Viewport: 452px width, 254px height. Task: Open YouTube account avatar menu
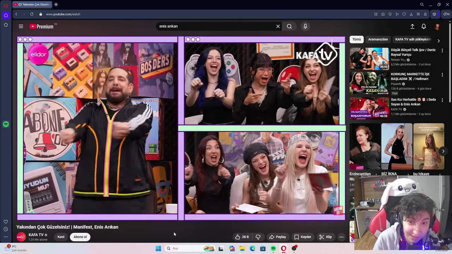click(437, 26)
